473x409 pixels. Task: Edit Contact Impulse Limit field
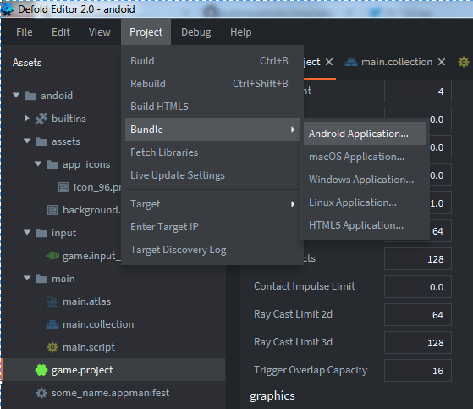pyautogui.click(x=418, y=287)
